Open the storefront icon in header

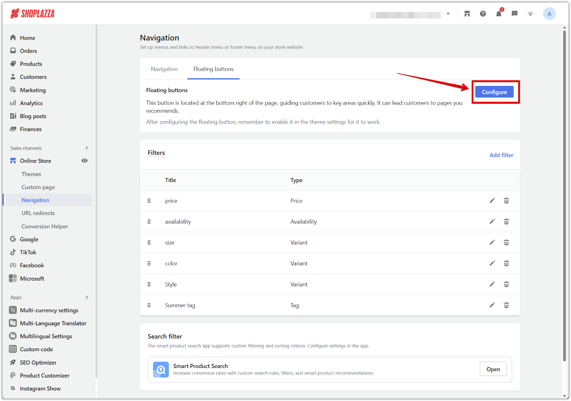click(x=467, y=14)
